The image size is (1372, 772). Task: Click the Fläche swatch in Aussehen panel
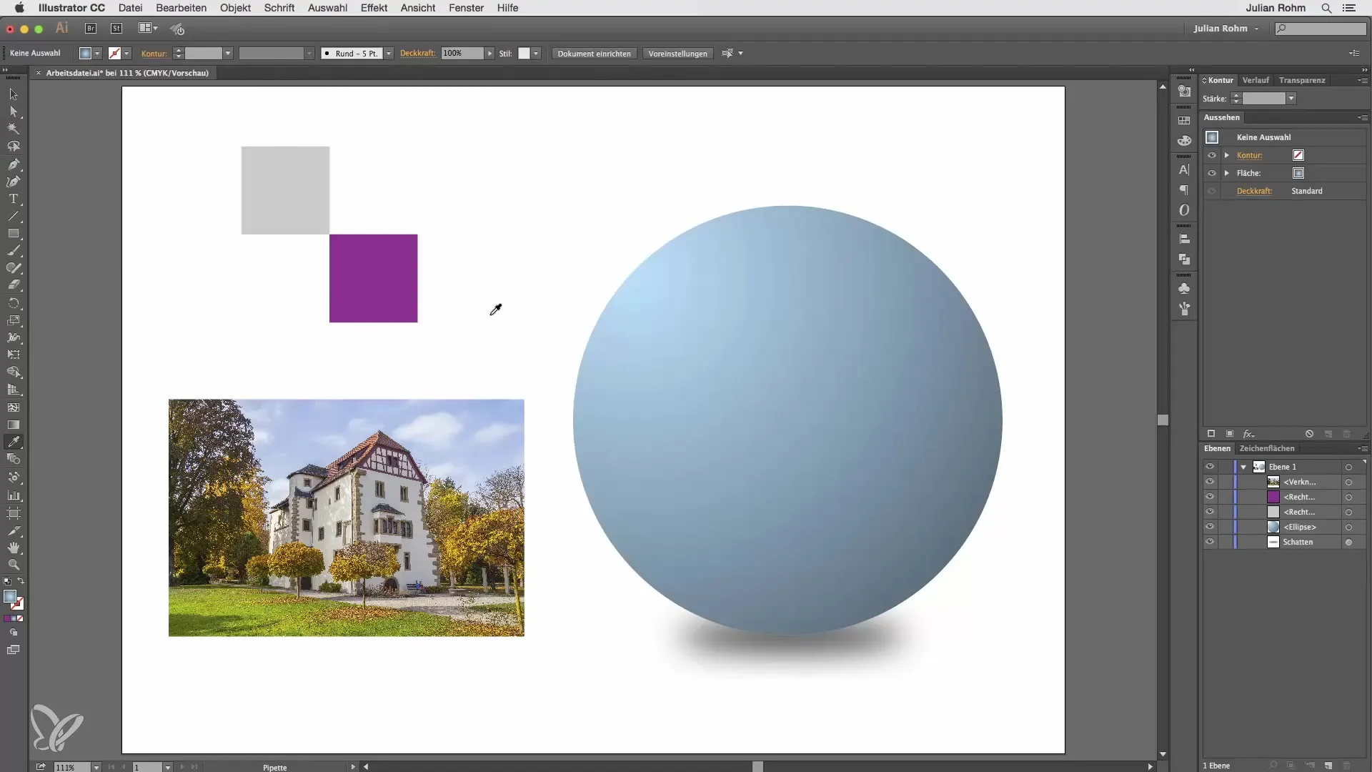[1298, 173]
